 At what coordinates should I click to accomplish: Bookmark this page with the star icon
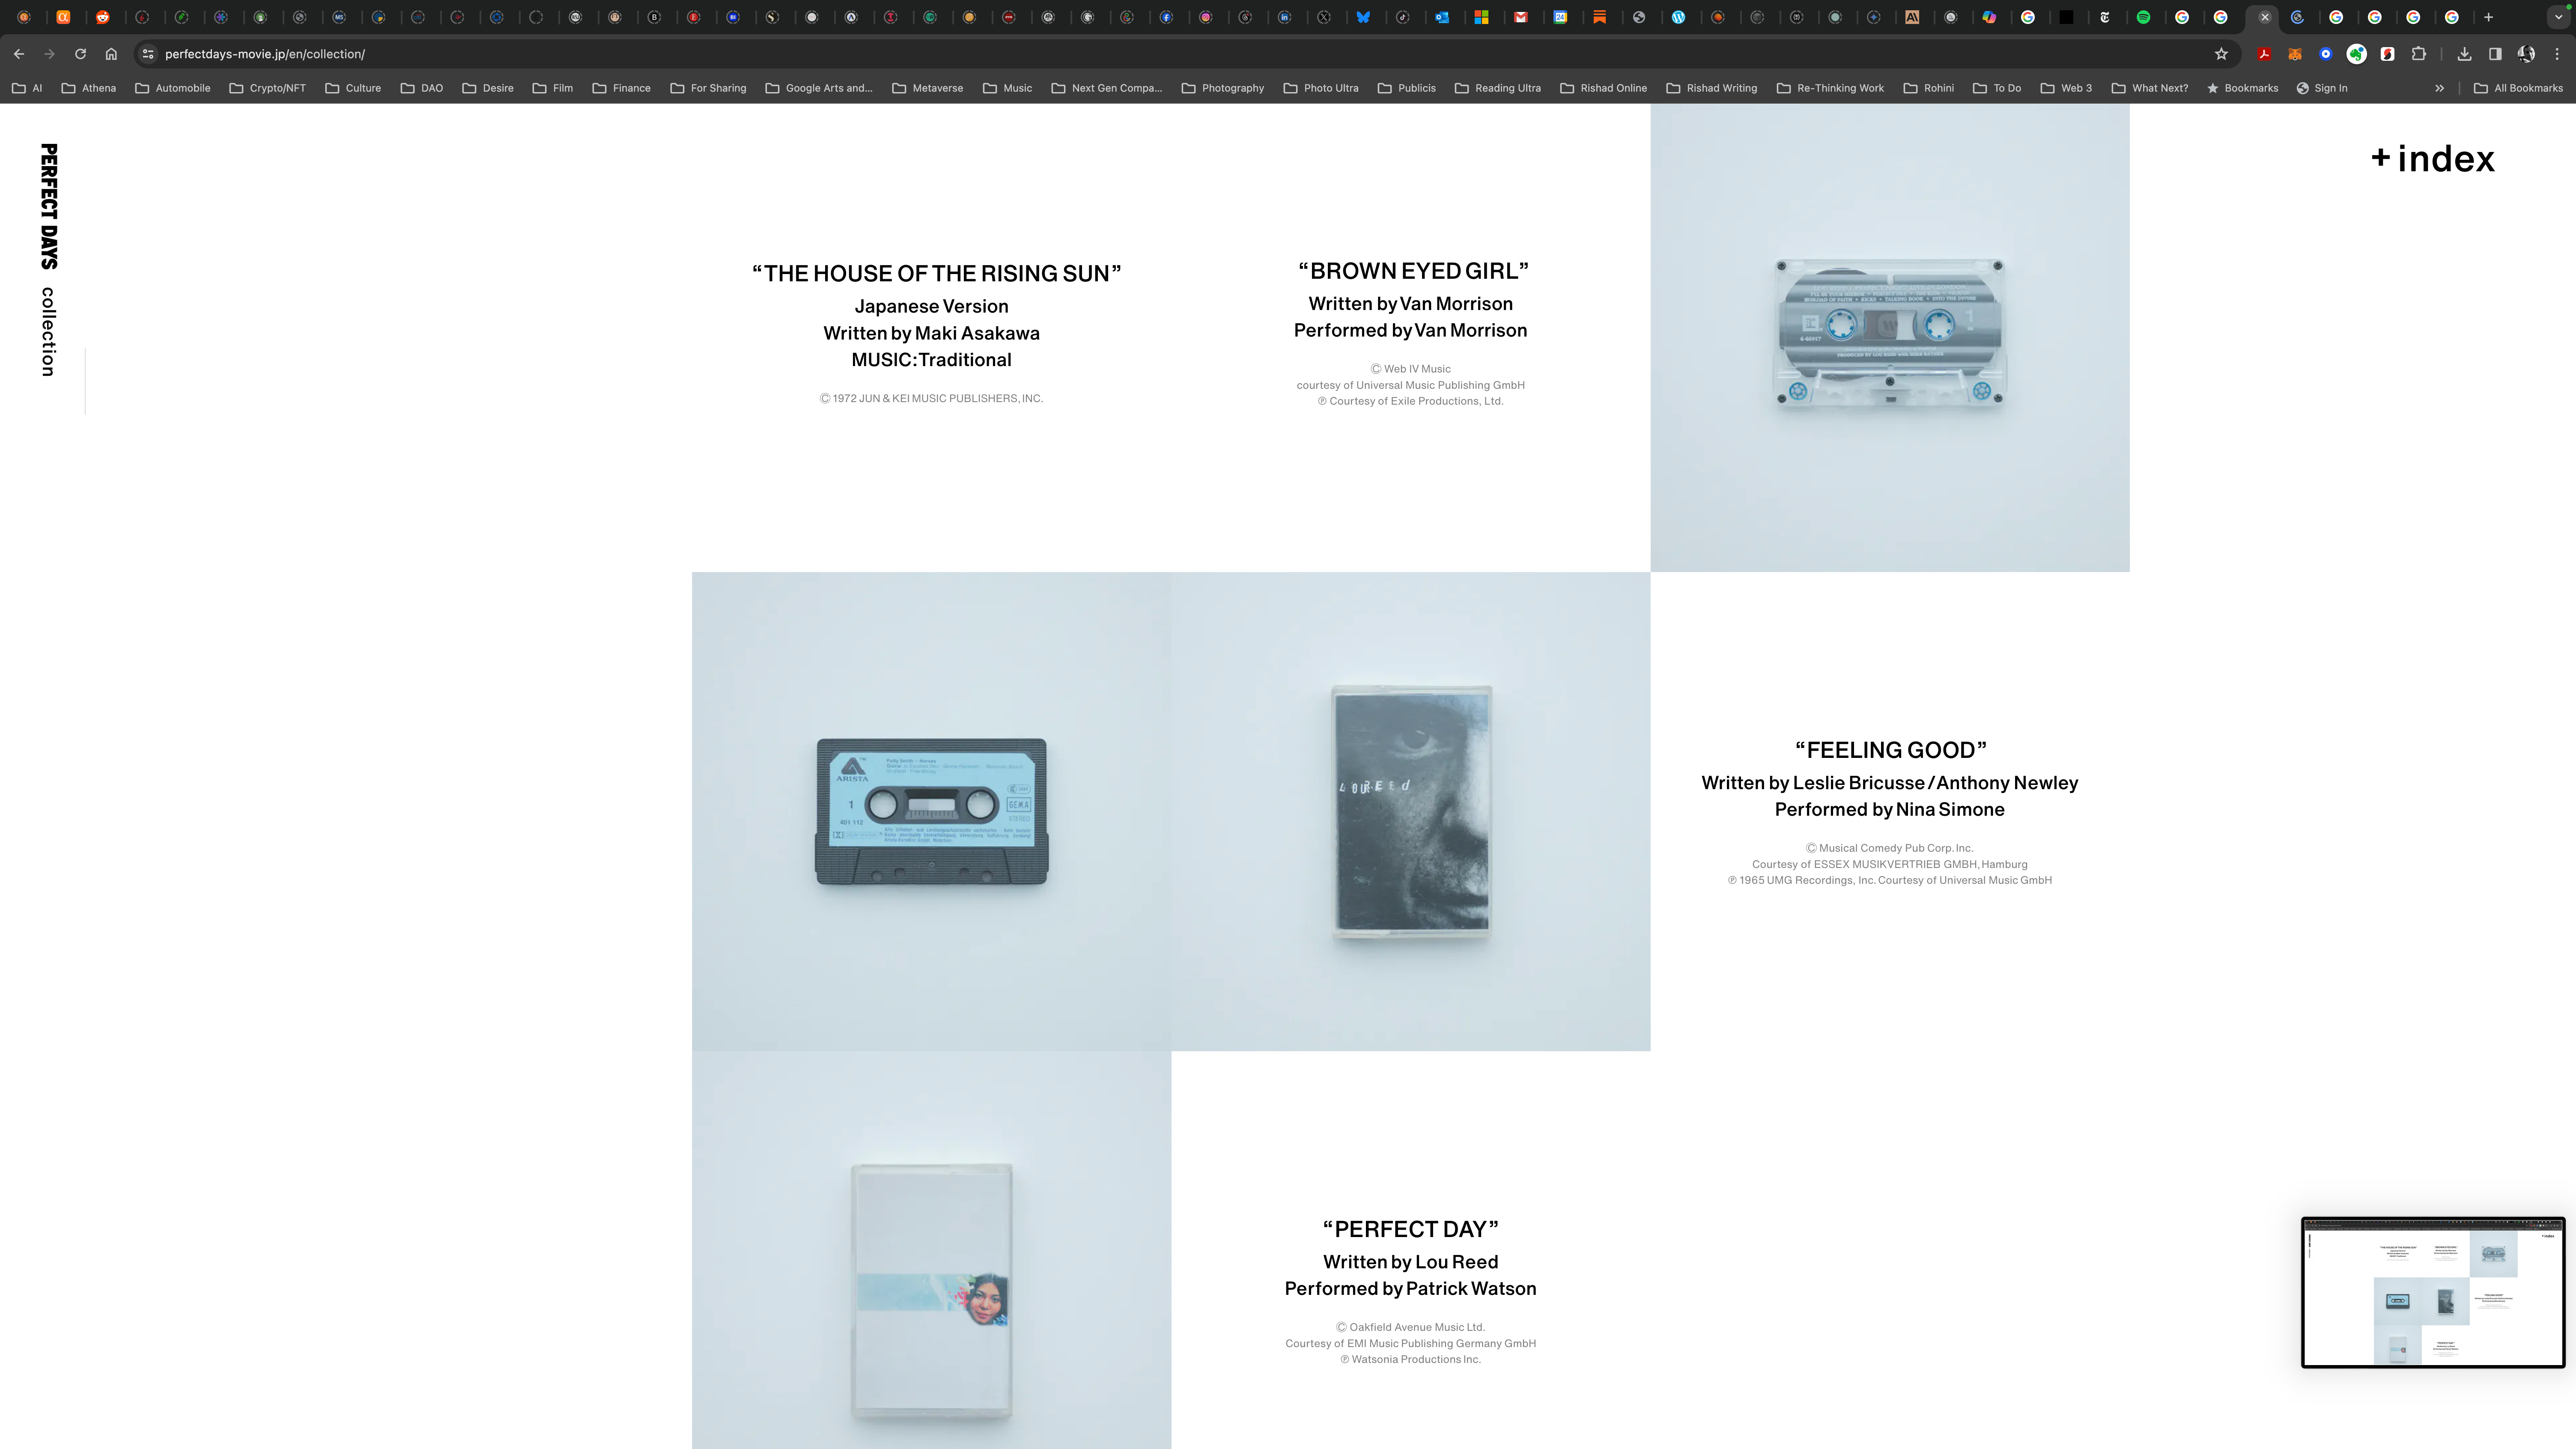[x=2221, y=54]
